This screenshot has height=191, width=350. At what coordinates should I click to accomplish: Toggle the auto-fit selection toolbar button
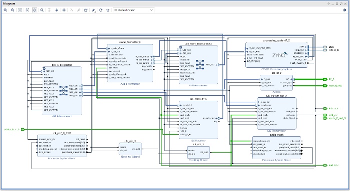(x=34, y=10)
